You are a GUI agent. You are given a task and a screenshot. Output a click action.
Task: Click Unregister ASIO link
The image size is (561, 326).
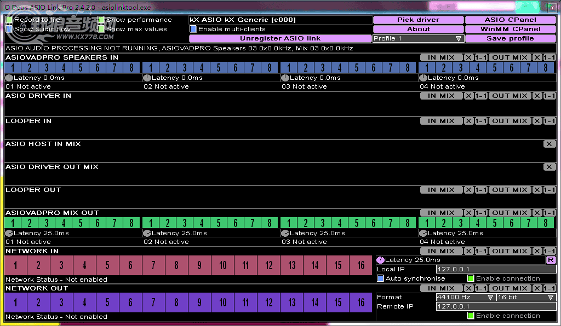(280, 39)
